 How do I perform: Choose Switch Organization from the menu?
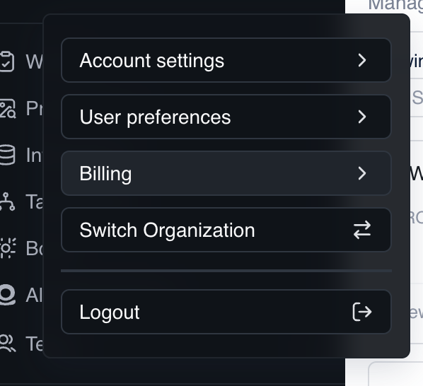coord(226,230)
